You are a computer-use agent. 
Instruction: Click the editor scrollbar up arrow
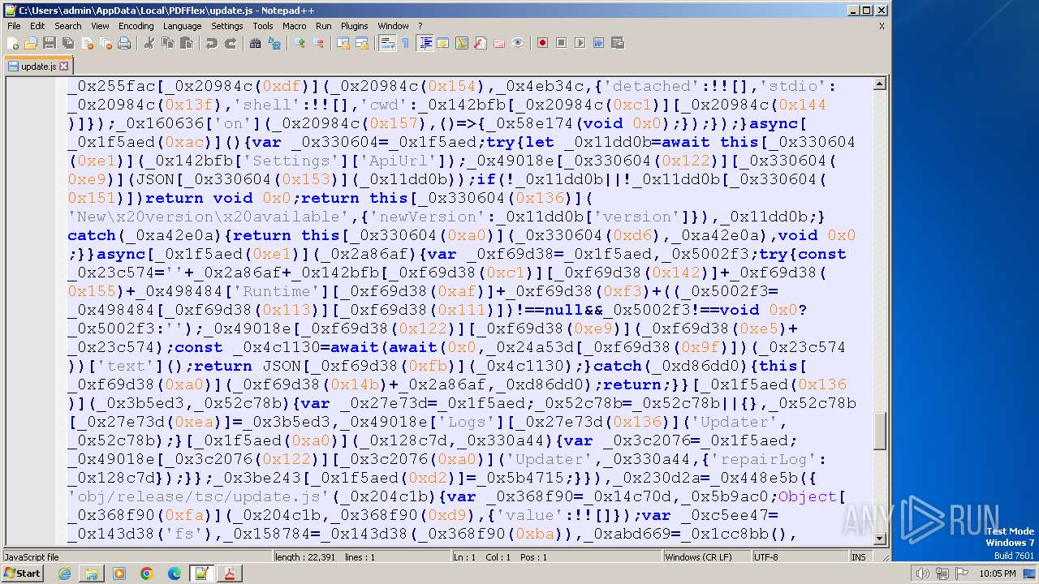880,83
